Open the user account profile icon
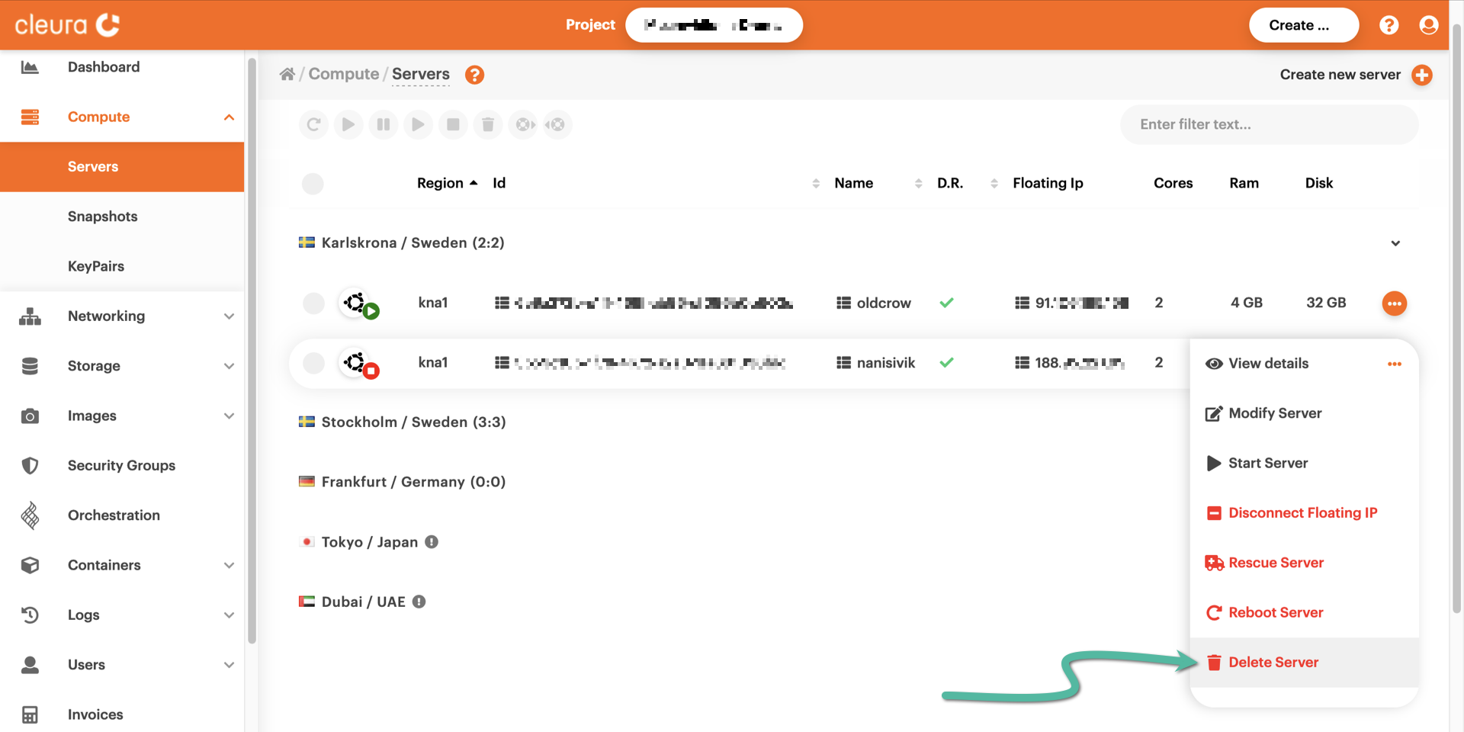Image resolution: width=1464 pixels, height=732 pixels. [1428, 25]
